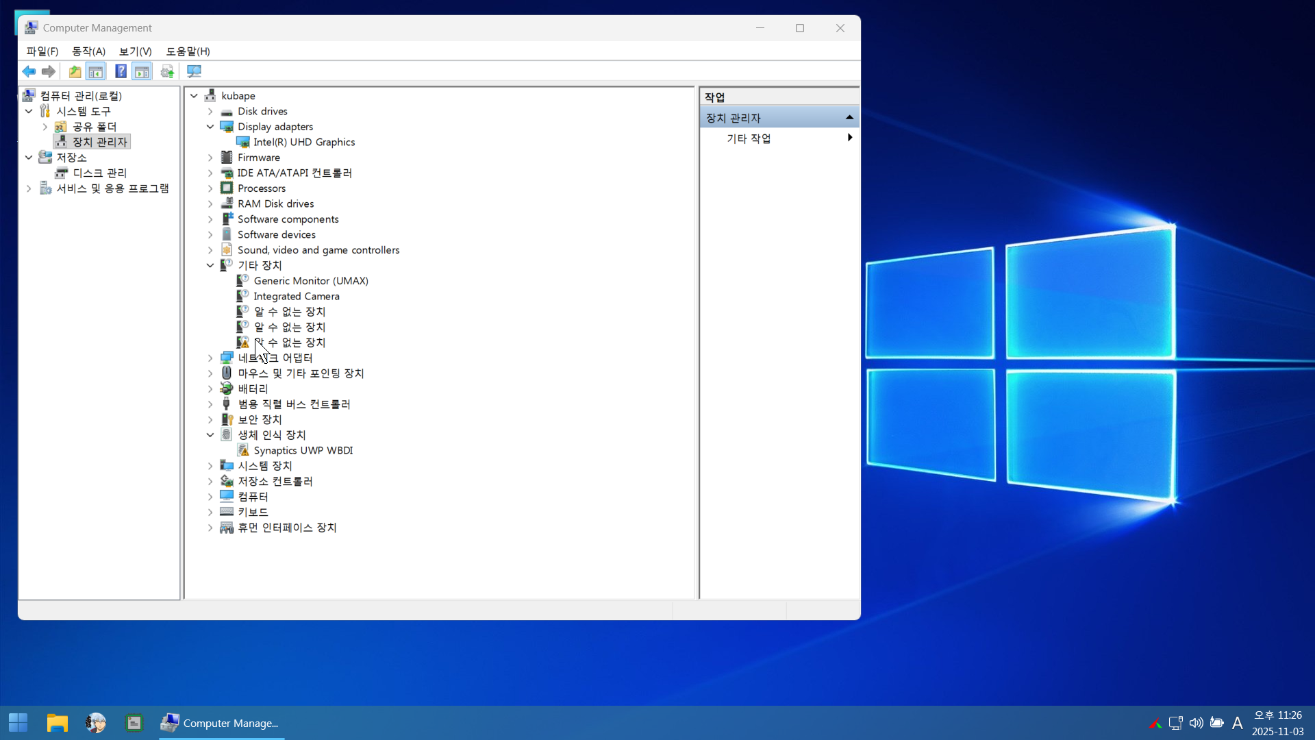The height and width of the screenshot is (740, 1315).
Task: Click the Update driver software toolbar icon
Action: (x=167, y=71)
